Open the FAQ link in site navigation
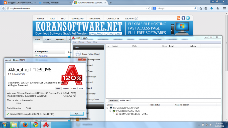 [x=53, y=19]
